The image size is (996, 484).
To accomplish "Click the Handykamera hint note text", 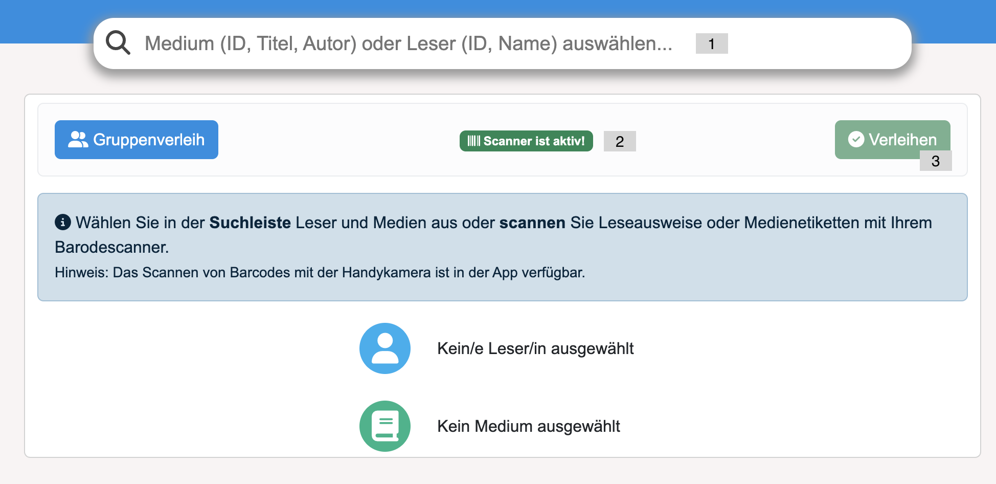I will point(320,272).
